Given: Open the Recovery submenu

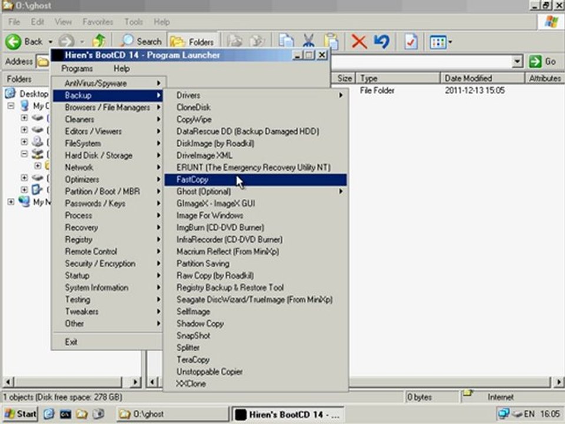Looking at the screenshot, I should coord(108,227).
